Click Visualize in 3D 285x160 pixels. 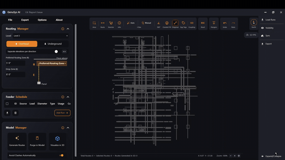(57, 141)
